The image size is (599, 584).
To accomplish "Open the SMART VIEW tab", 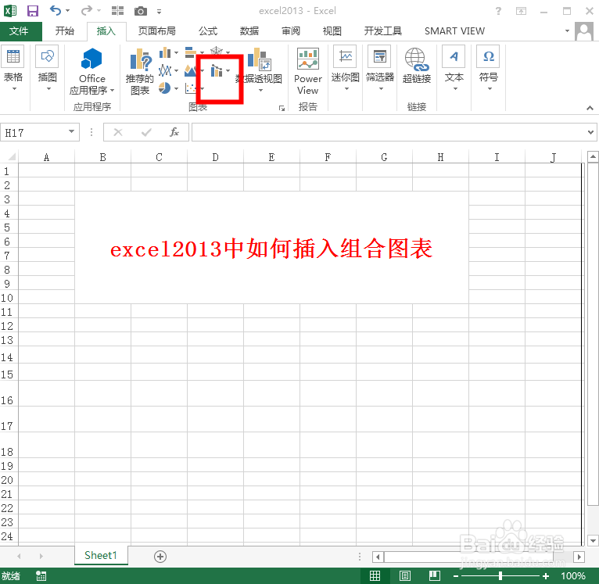I will click(454, 31).
